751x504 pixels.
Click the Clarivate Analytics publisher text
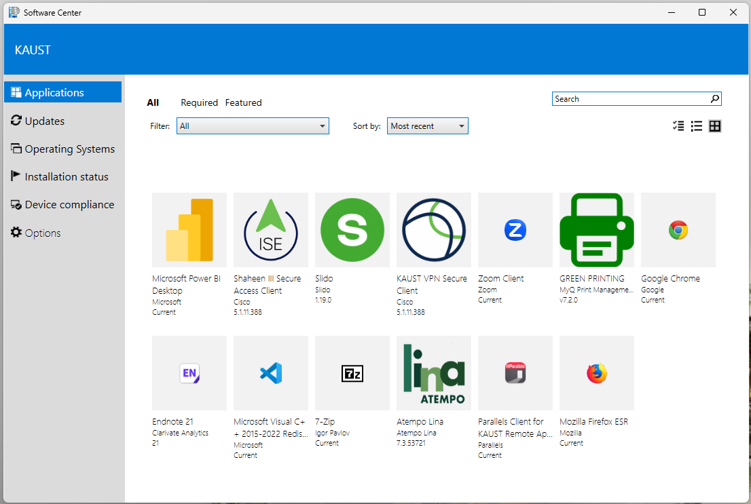pos(180,433)
